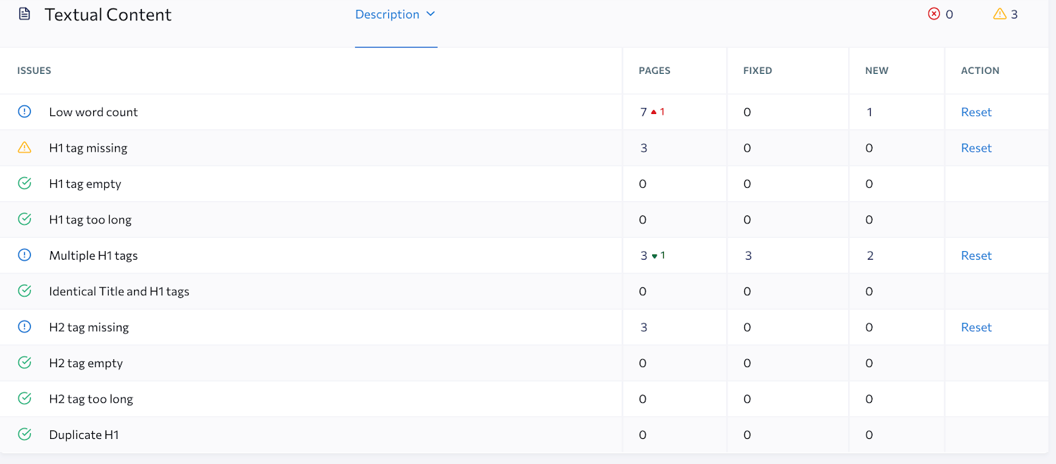This screenshot has height=464, width=1056.
Task: Open pages count 3 for H2 tag missing
Action: pos(643,328)
